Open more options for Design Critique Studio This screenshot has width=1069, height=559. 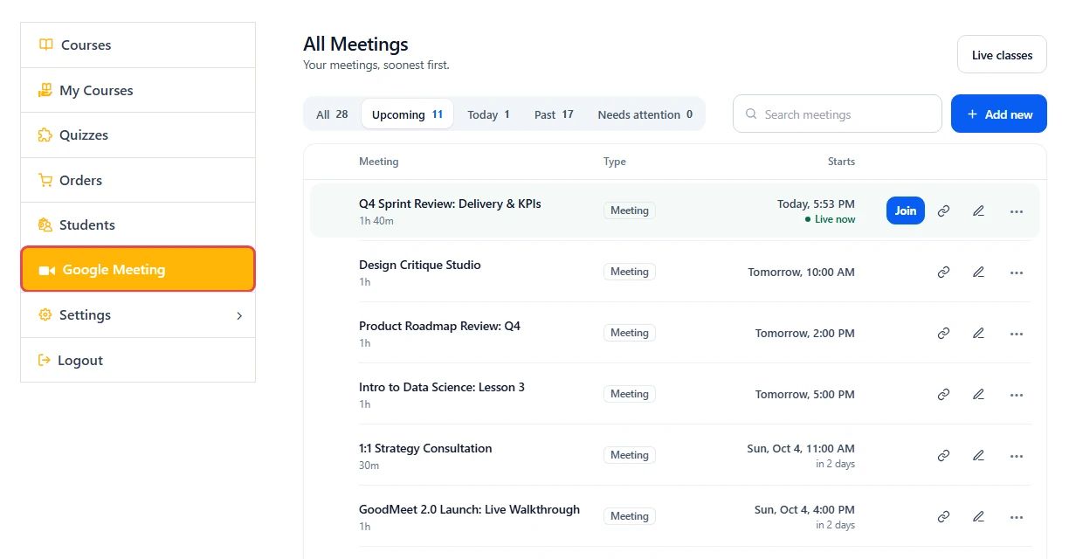[1016, 272]
